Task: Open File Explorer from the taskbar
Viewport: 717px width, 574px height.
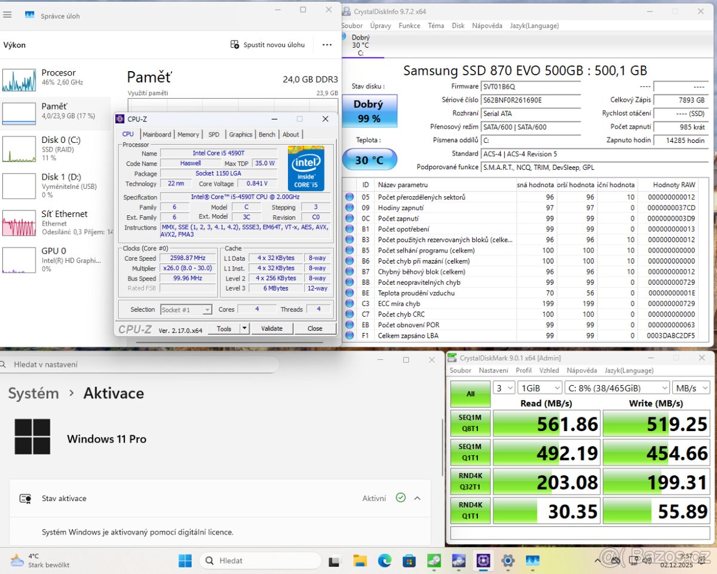Action: coord(360,561)
